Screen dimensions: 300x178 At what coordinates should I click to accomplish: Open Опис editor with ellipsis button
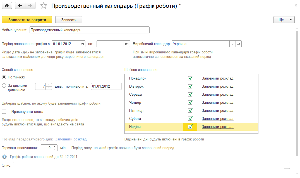[x=287, y=165]
